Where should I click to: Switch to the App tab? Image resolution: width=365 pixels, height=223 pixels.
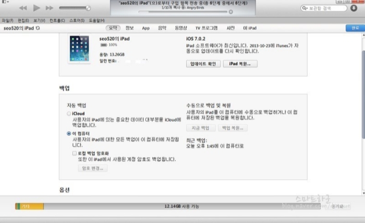(145, 28)
